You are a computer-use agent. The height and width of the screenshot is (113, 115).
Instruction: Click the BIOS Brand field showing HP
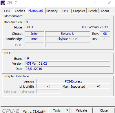coord(67,58)
